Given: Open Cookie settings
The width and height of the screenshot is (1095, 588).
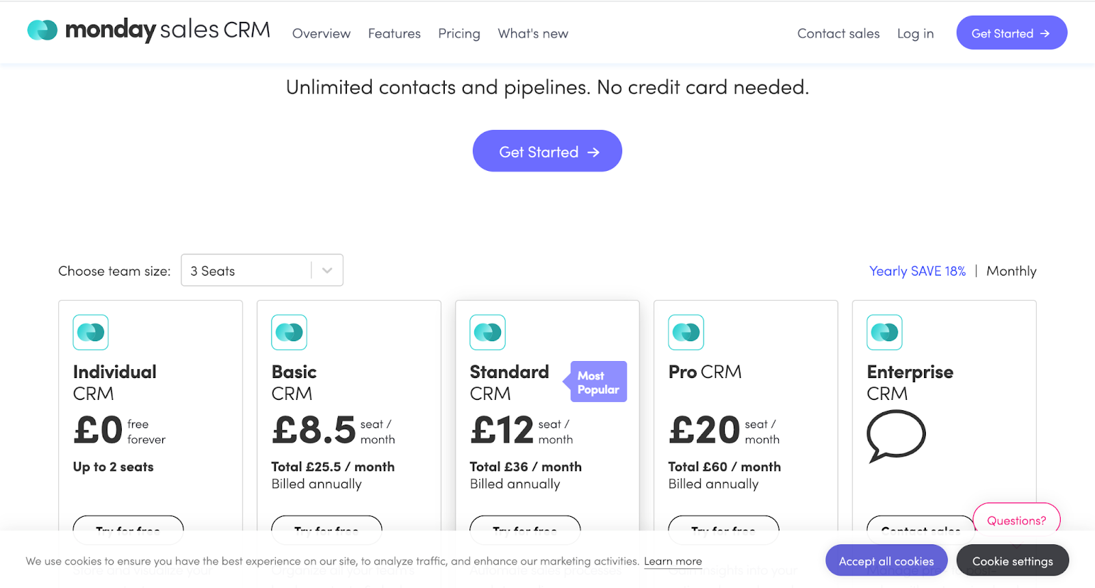Looking at the screenshot, I should pyautogui.click(x=1012, y=561).
